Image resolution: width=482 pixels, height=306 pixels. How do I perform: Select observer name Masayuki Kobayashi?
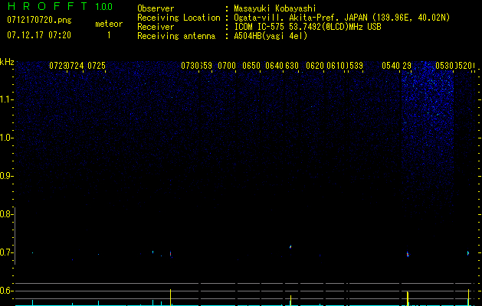(275, 8)
